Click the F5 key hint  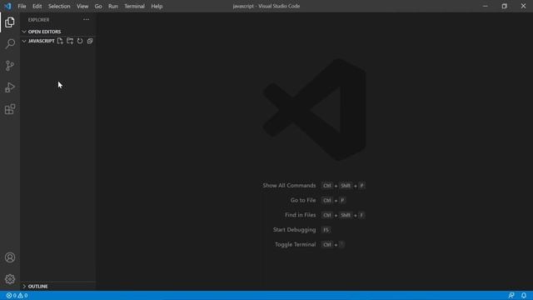(326, 230)
